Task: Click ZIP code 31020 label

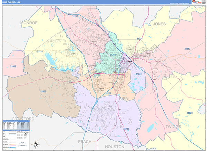Action: point(190,113)
